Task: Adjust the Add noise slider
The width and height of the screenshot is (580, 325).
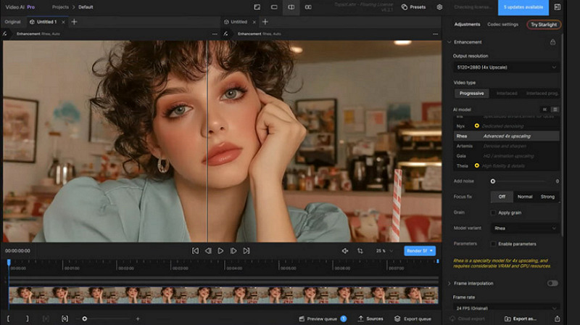Action: [493, 181]
